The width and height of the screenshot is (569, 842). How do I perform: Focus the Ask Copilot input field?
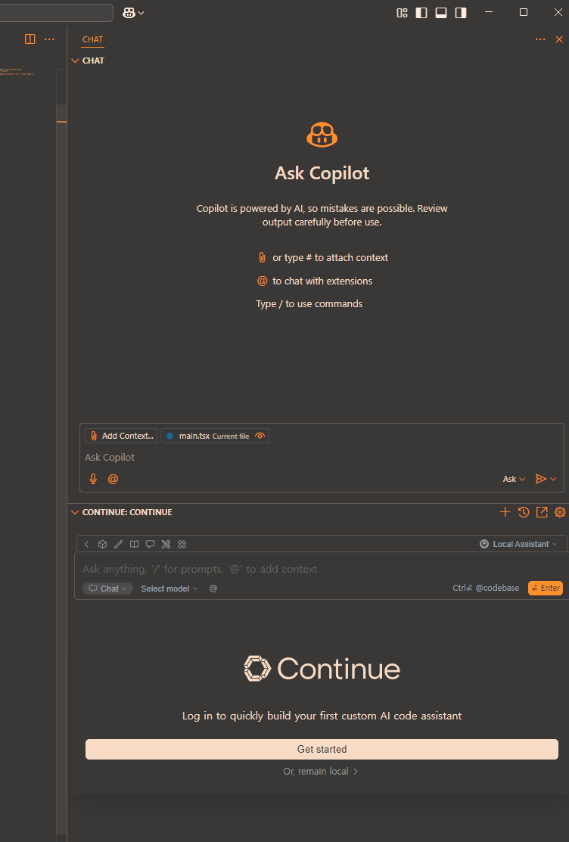point(322,458)
